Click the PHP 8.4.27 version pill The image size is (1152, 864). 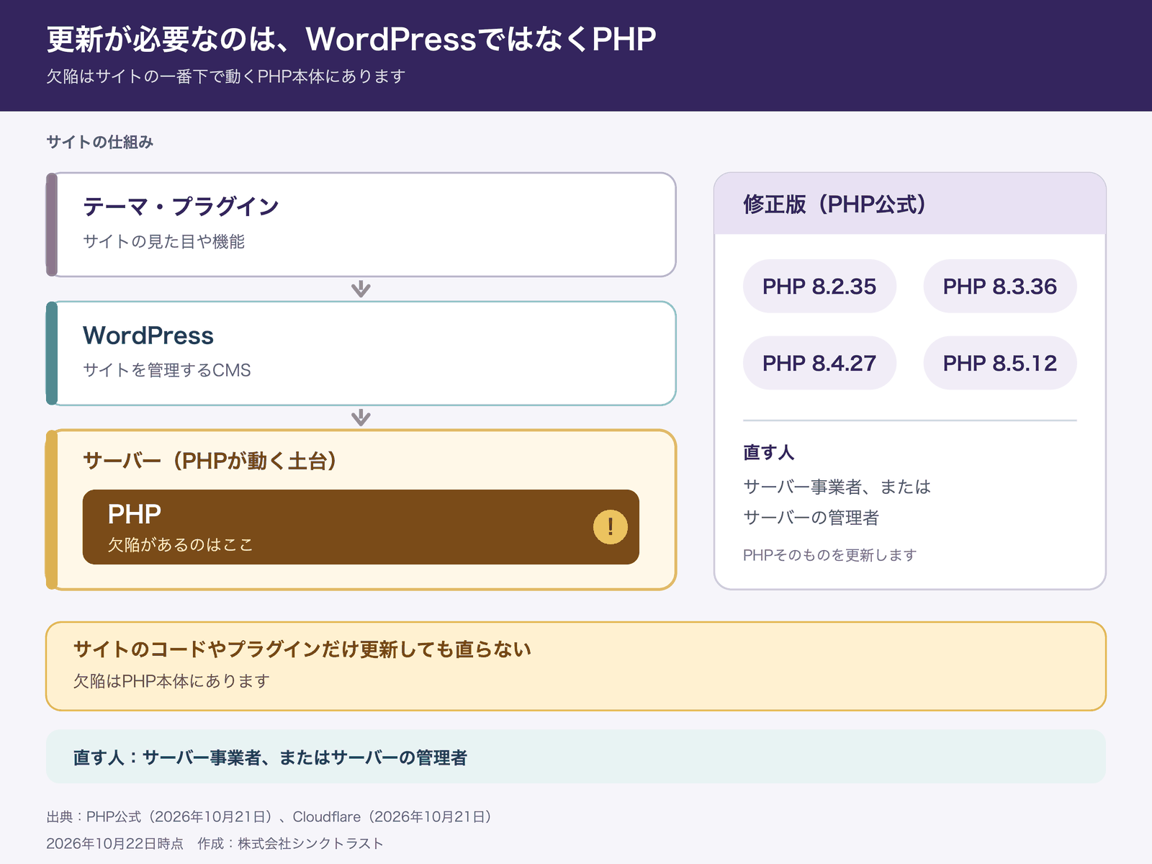[819, 363]
